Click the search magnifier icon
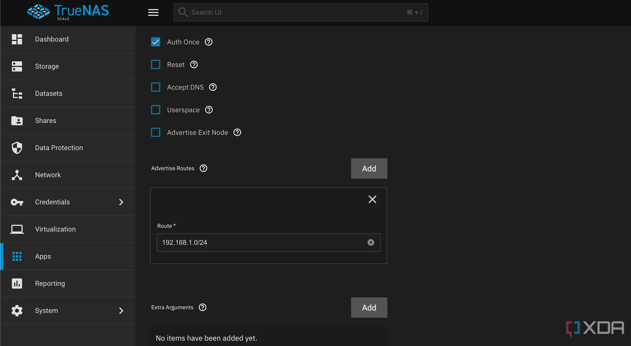Screen dimensions: 631x346 point(183,12)
